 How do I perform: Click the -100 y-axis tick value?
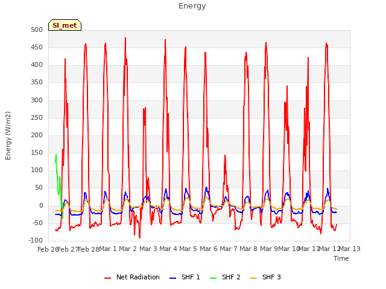(x=36, y=240)
